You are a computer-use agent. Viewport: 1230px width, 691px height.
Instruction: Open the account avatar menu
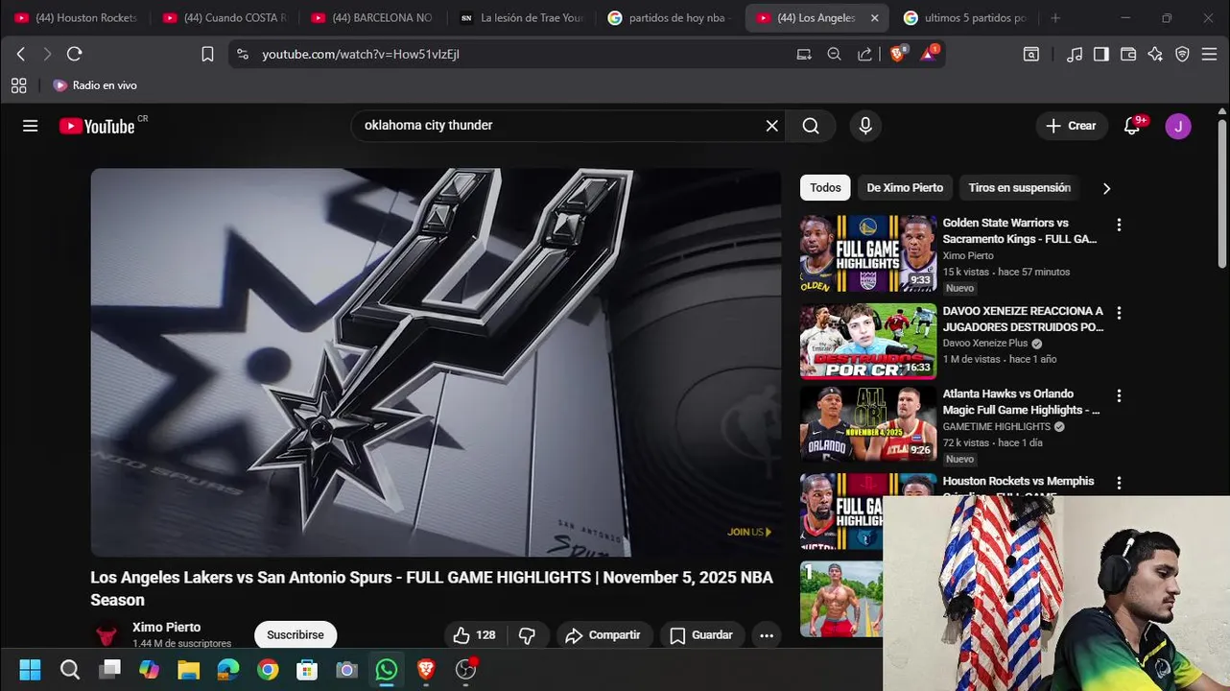tap(1178, 126)
